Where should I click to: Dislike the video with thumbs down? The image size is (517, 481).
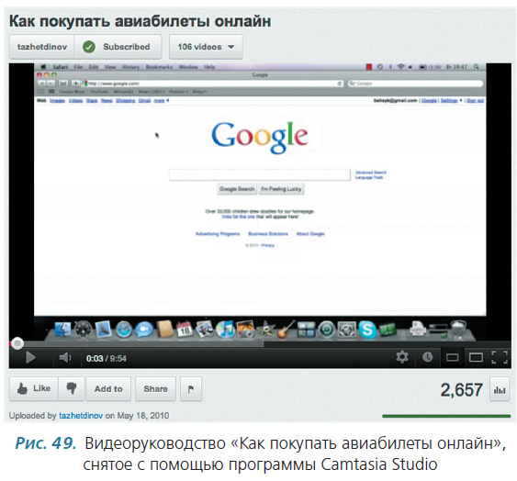click(72, 388)
